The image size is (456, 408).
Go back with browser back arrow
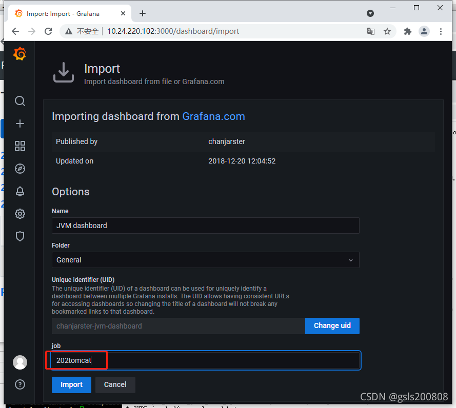[x=15, y=31]
